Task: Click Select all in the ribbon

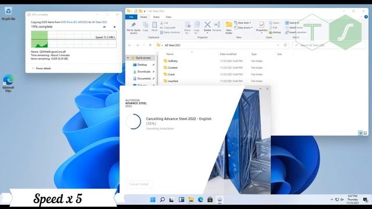Action: pos(292,23)
